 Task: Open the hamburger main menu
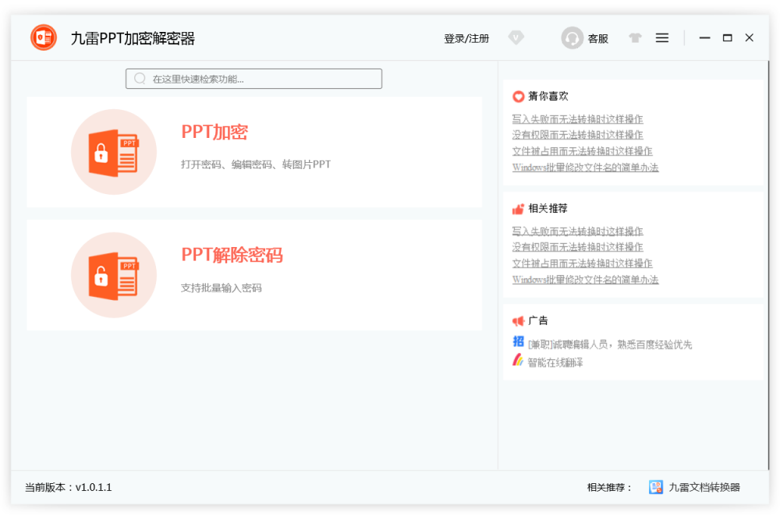[x=662, y=37]
